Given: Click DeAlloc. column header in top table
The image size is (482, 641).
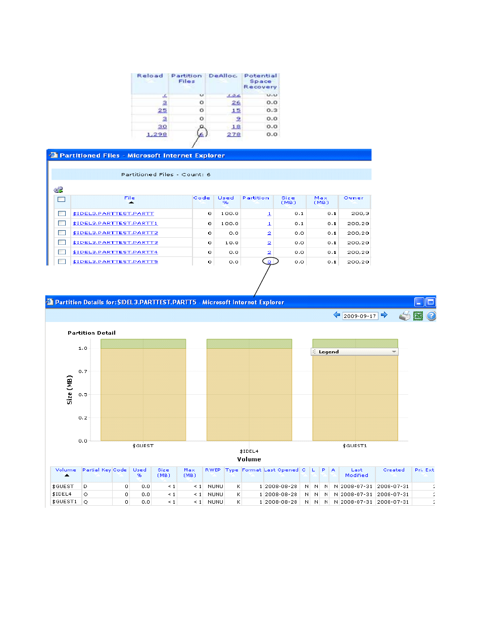Looking at the screenshot, I should point(223,76).
